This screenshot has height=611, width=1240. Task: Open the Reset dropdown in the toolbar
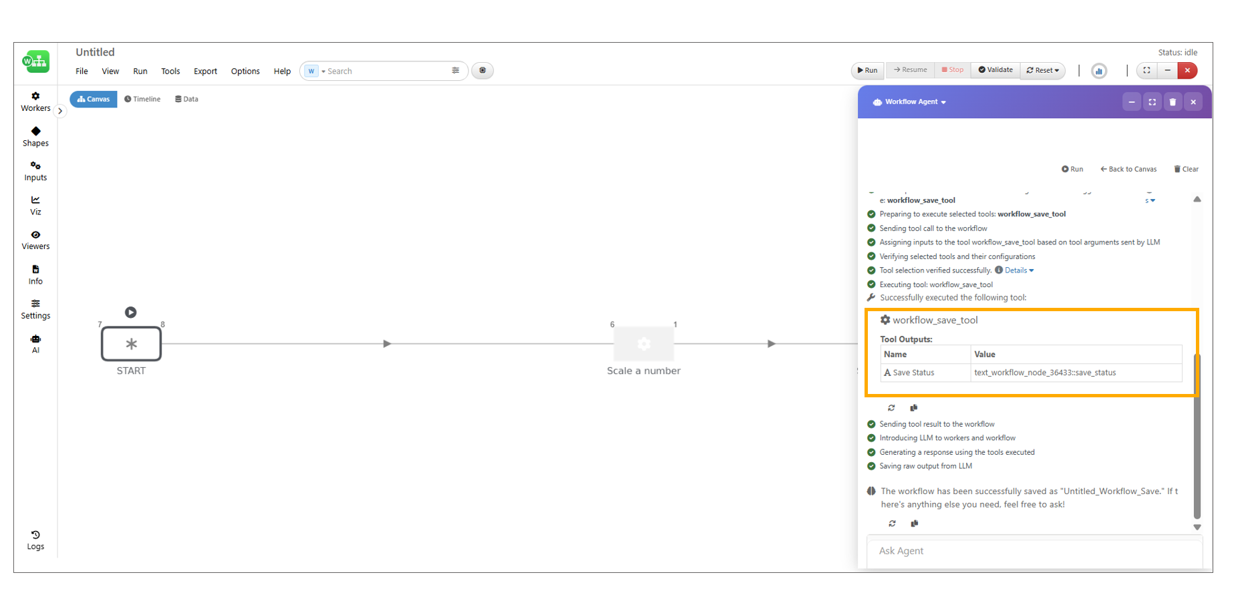[x=1043, y=70]
